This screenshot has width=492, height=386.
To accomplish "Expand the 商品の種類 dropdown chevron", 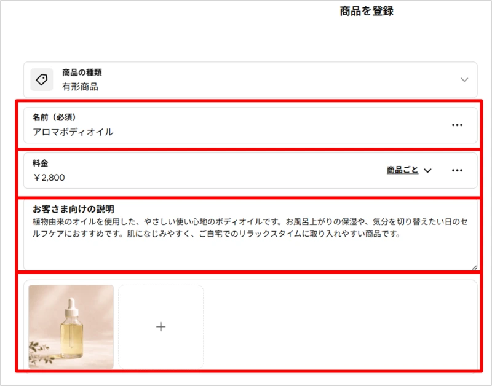I will click(x=464, y=80).
